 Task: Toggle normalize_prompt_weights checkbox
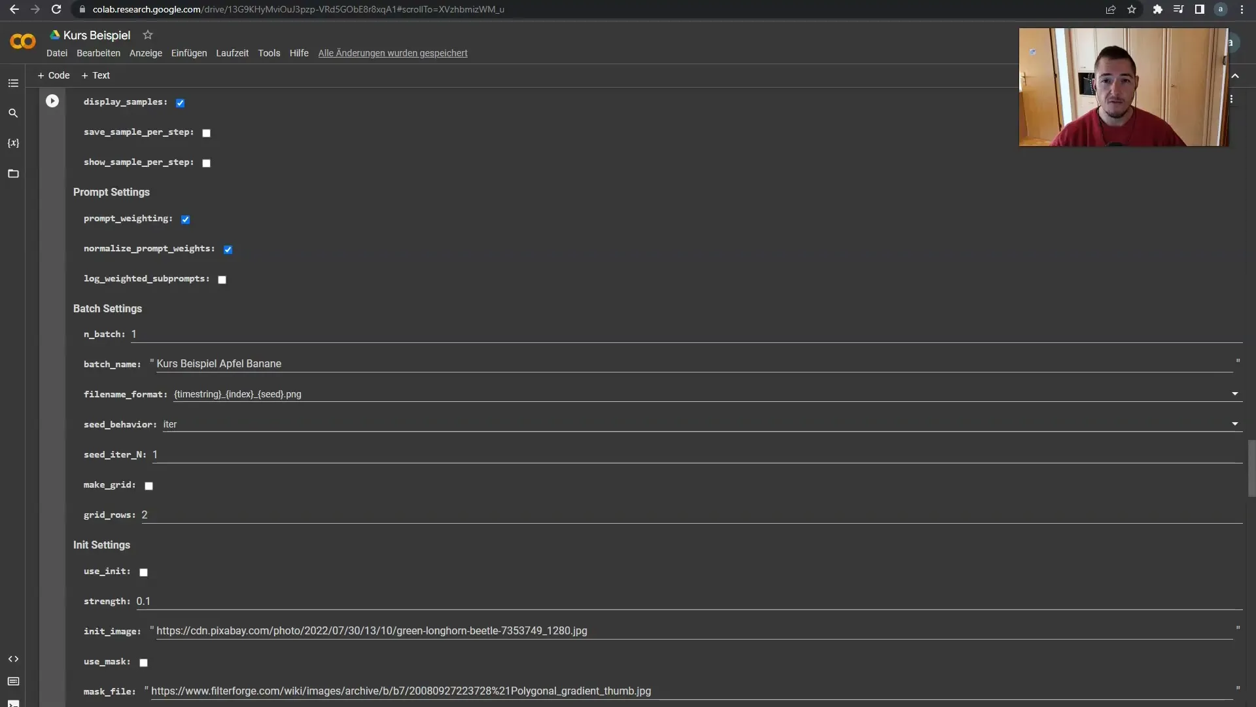(228, 249)
